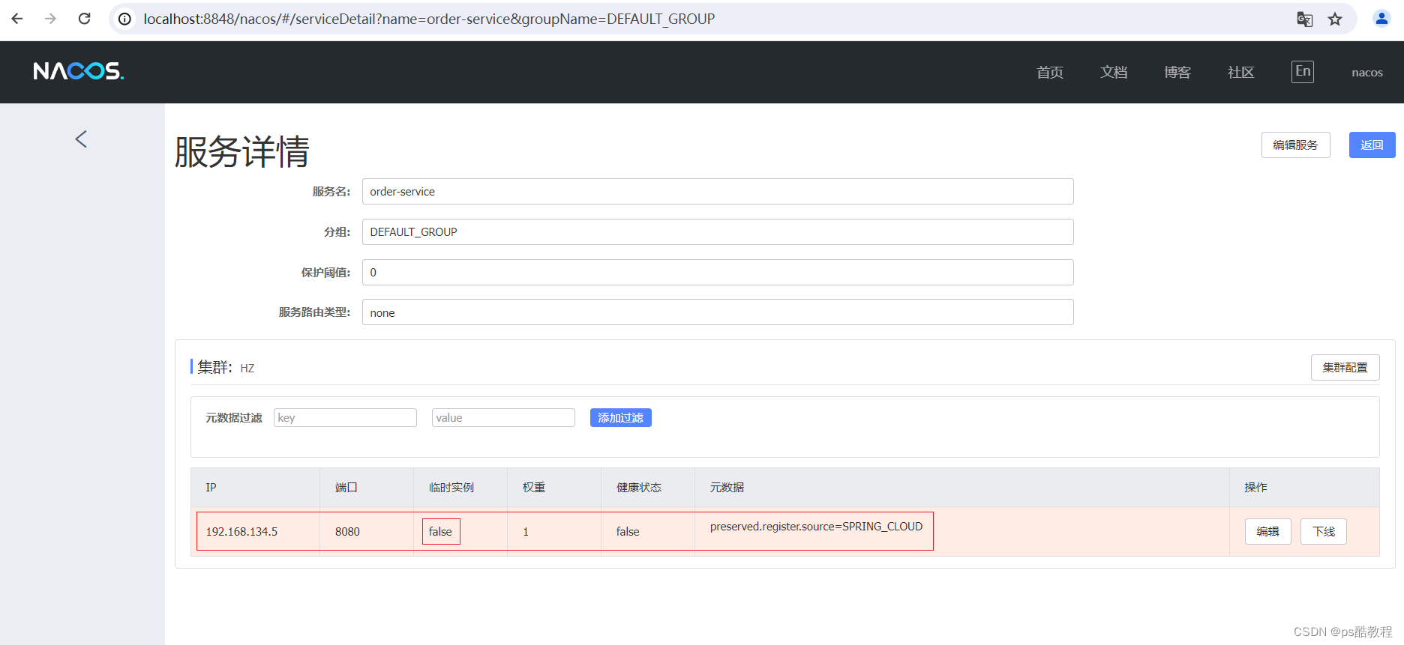Reload the page with the refresh icon
This screenshot has width=1404, height=645.
(x=84, y=19)
